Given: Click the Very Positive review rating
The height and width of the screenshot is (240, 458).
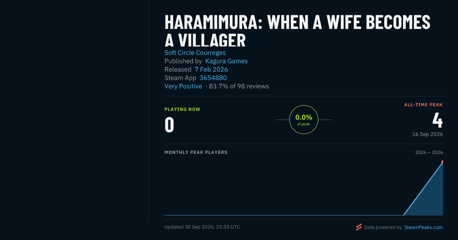Looking at the screenshot, I should coord(183,86).
